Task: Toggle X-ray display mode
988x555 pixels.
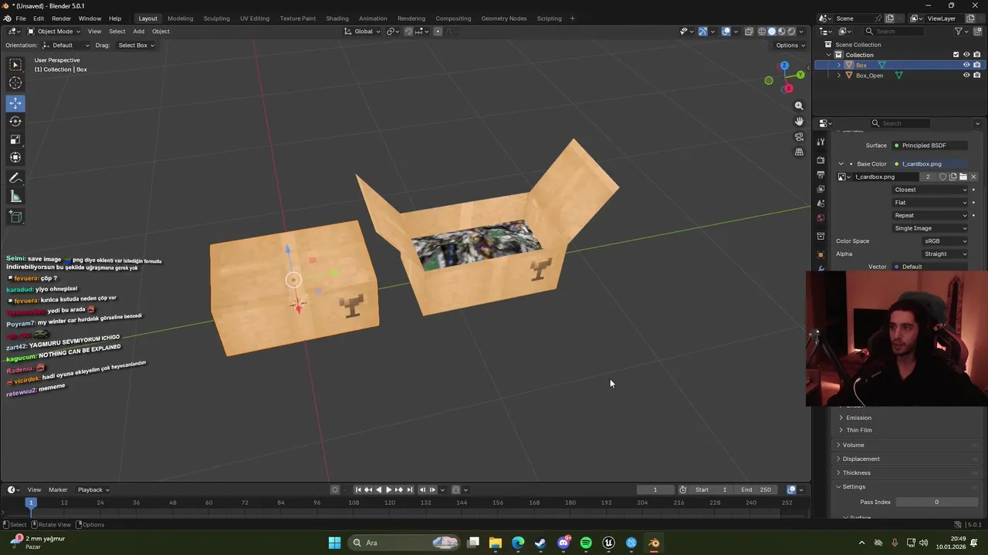Action: point(748,32)
